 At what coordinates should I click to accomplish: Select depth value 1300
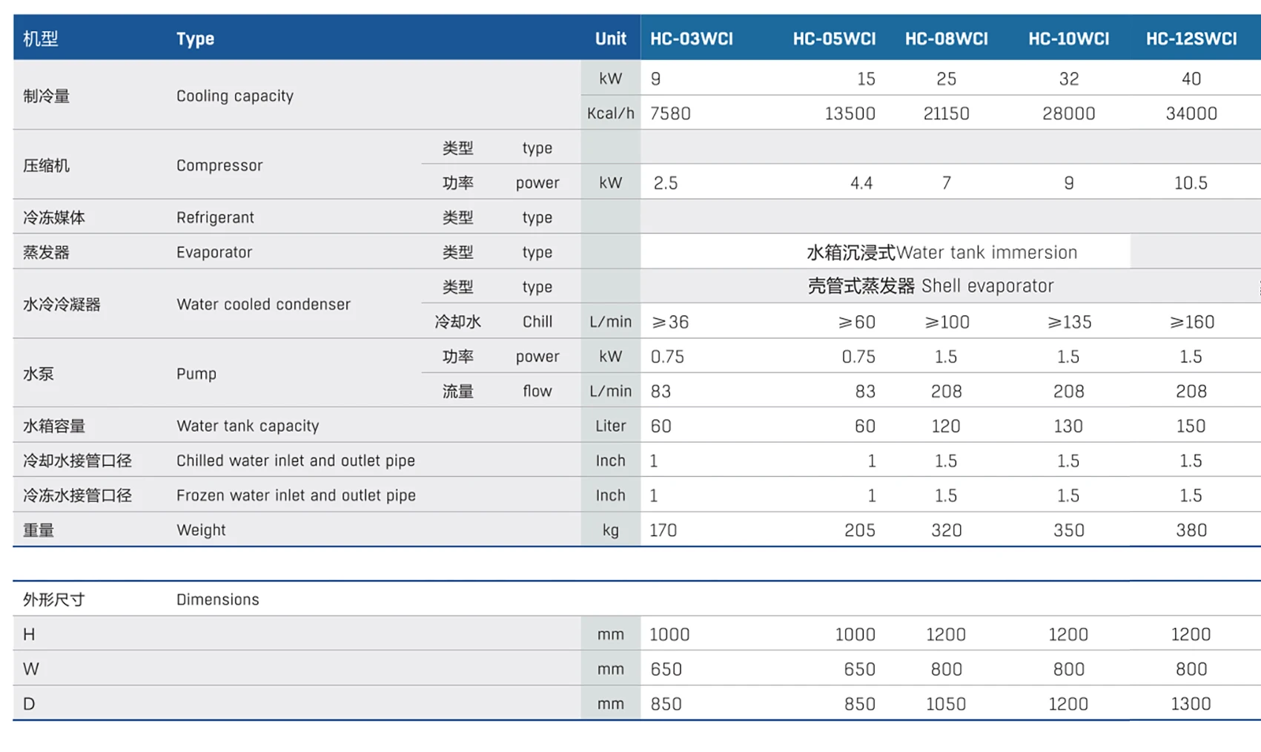[x=1191, y=704]
